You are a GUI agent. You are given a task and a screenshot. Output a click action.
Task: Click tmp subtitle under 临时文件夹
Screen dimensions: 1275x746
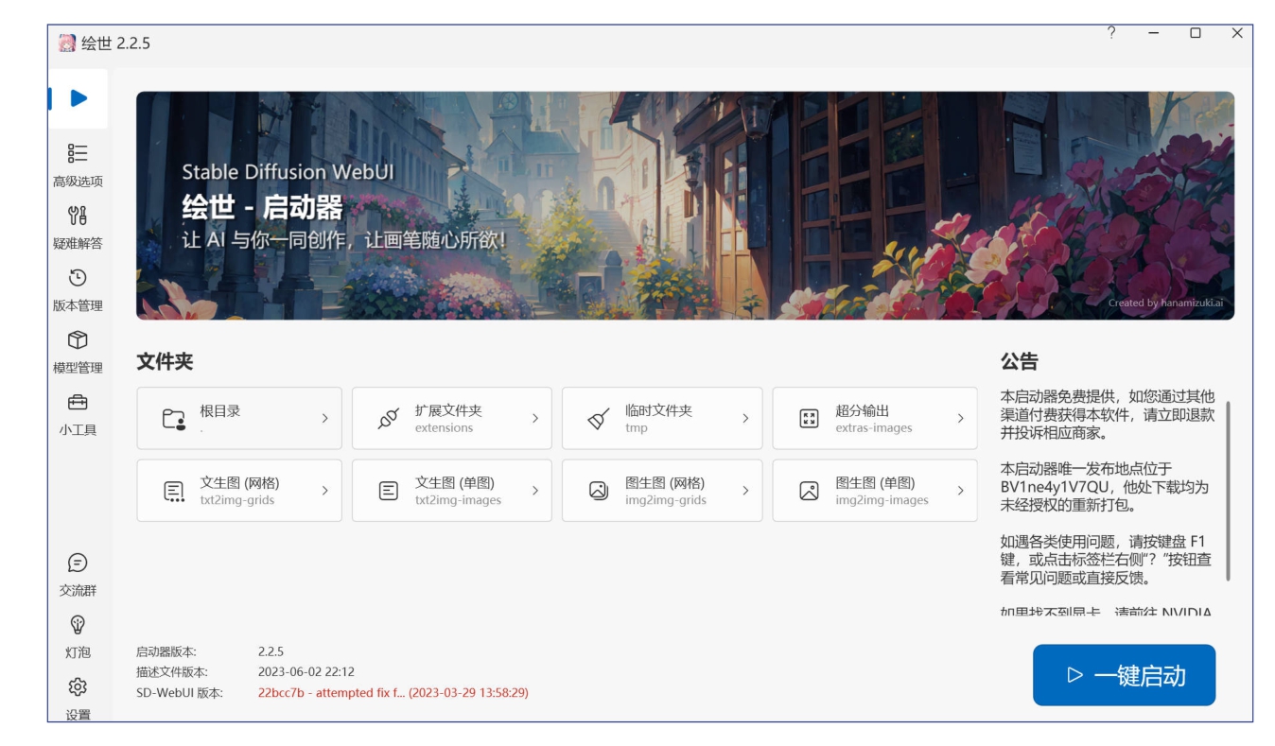tap(636, 427)
